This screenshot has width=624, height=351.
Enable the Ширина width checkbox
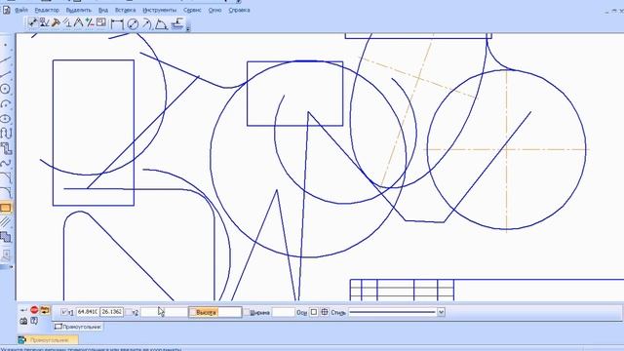[x=247, y=312]
